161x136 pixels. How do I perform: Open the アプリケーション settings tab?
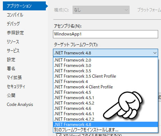(24, 6)
